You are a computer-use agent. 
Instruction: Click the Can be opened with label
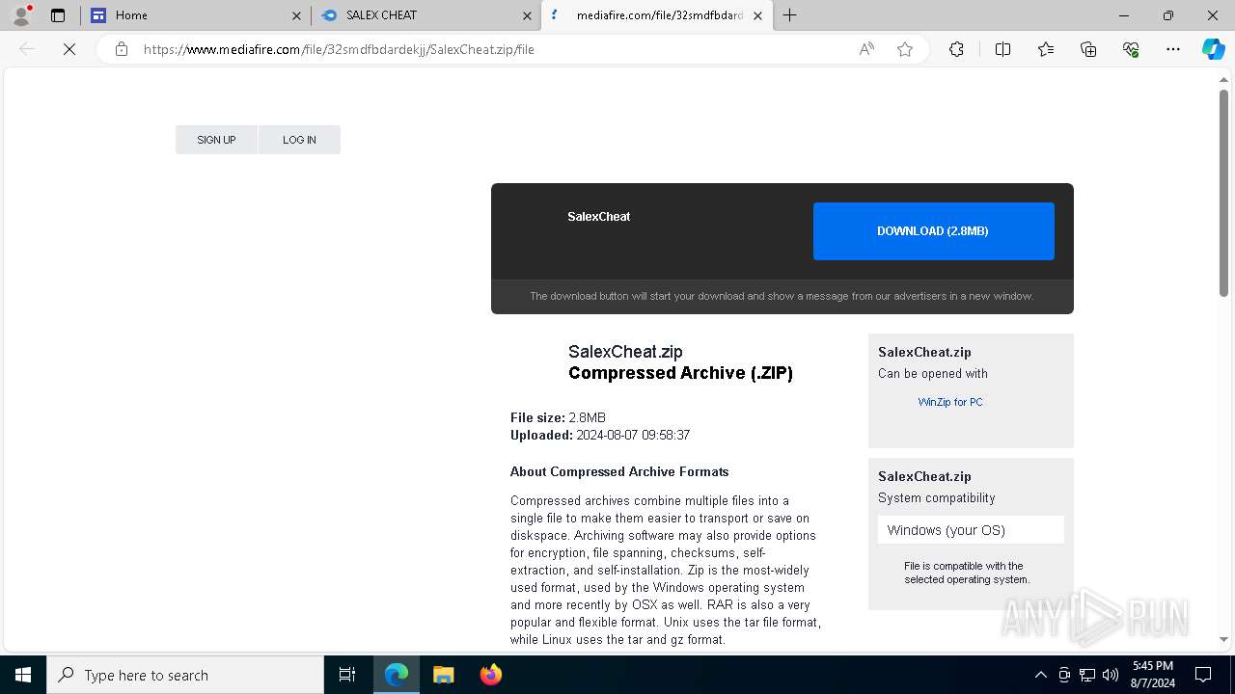933,374
